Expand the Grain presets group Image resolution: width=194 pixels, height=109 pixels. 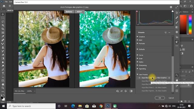pyautogui.click(x=137, y=58)
